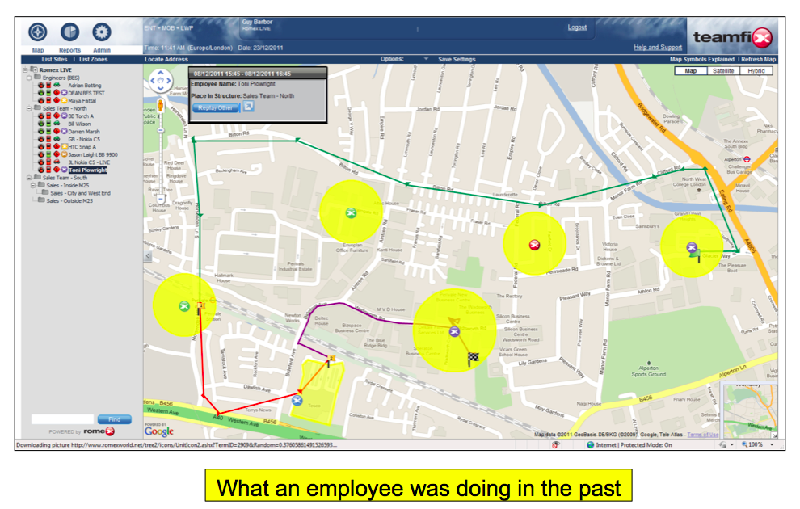
Task: Click the green car icon beside GB - Nokia C5
Action: [x=57, y=139]
